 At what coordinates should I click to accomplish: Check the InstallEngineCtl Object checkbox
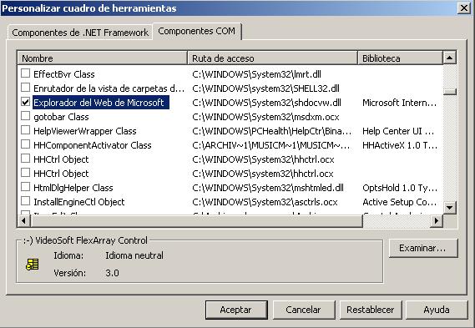pos(25,201)
